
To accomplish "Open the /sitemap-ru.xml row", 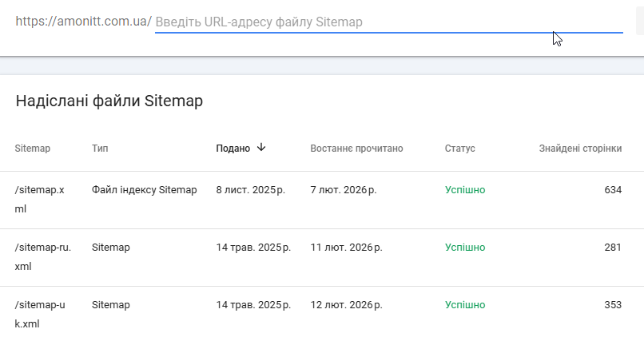I will point(43,256).
